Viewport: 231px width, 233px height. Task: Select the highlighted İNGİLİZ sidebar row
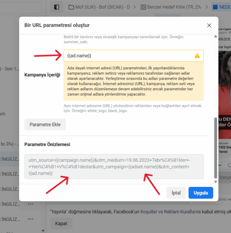[10, 159]
